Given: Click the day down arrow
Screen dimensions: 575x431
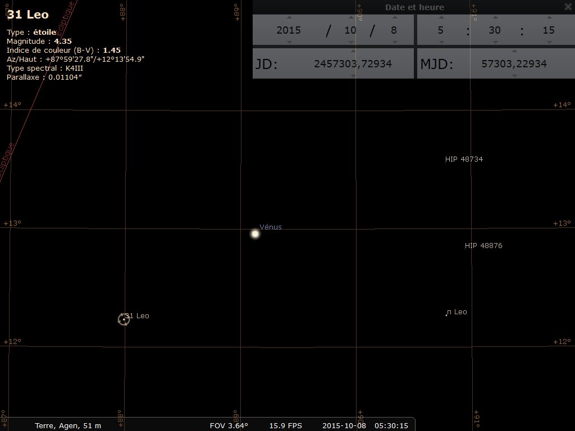Looking at the screenshot, I should point(394,42).
